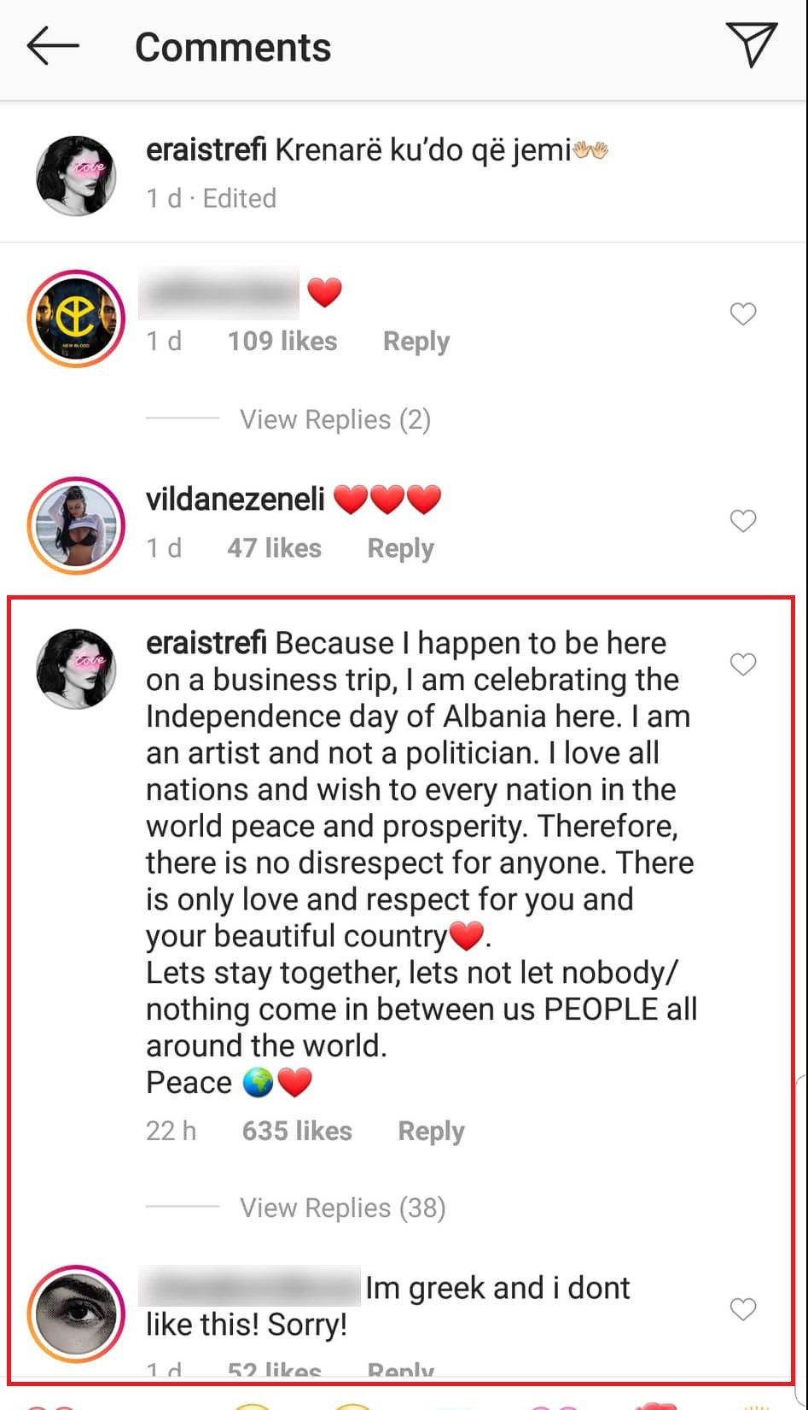Screen dimensions: 808x1410
Task: View the 109 likes list
Action: (x=282, y=342)
